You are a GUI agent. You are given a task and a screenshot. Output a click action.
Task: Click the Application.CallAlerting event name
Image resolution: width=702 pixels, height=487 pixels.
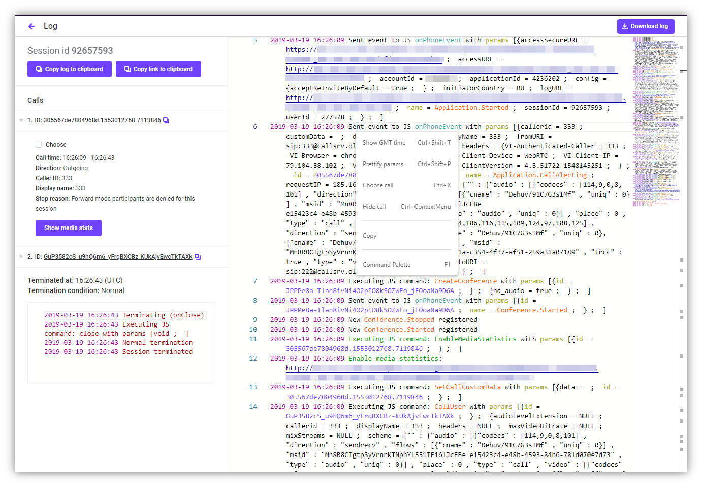(x=540, y=175)
